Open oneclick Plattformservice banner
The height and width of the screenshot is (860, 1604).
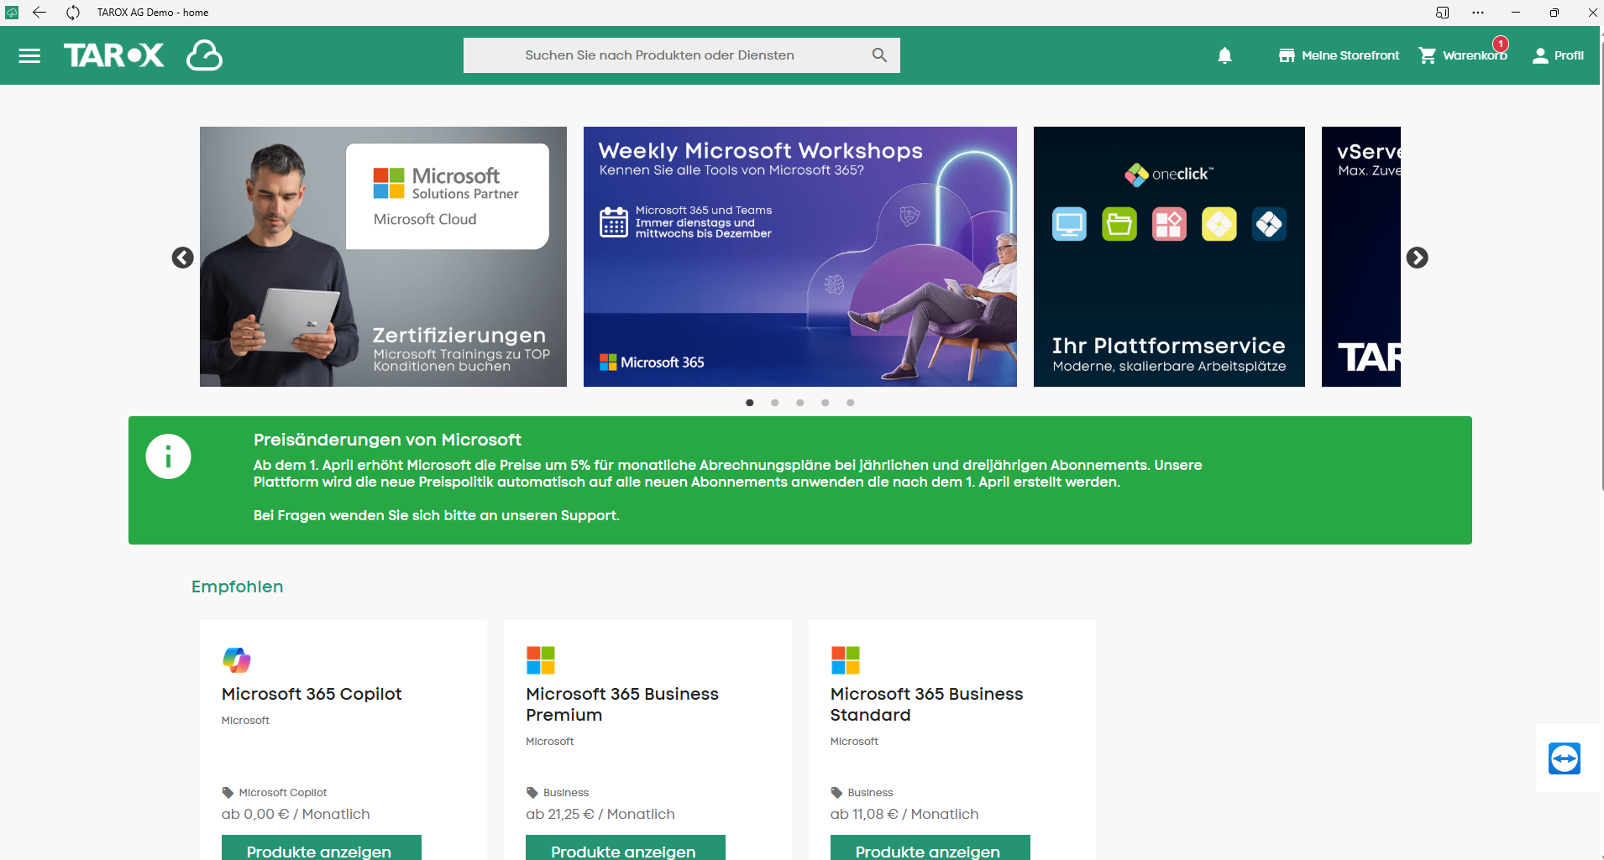[x=1169, y=257]
